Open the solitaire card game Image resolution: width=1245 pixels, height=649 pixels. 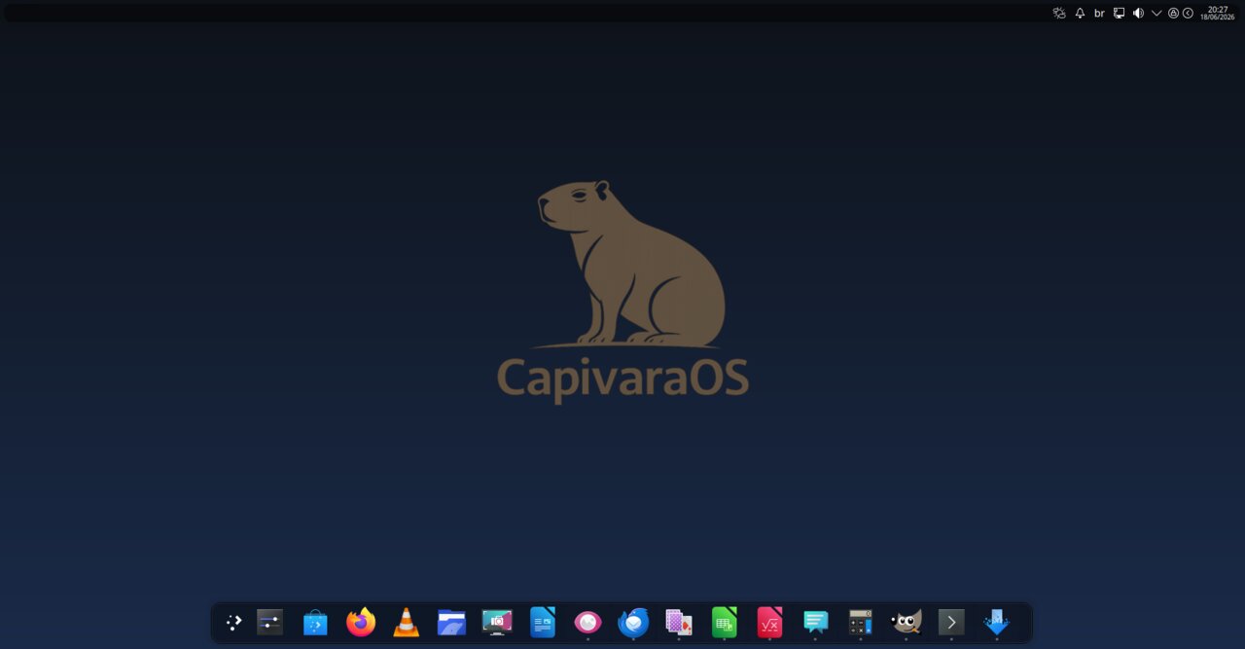679,623
